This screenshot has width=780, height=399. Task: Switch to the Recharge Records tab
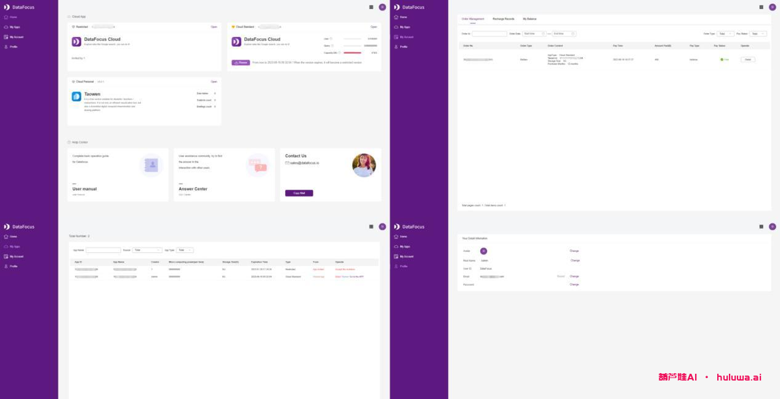point(503,19)
